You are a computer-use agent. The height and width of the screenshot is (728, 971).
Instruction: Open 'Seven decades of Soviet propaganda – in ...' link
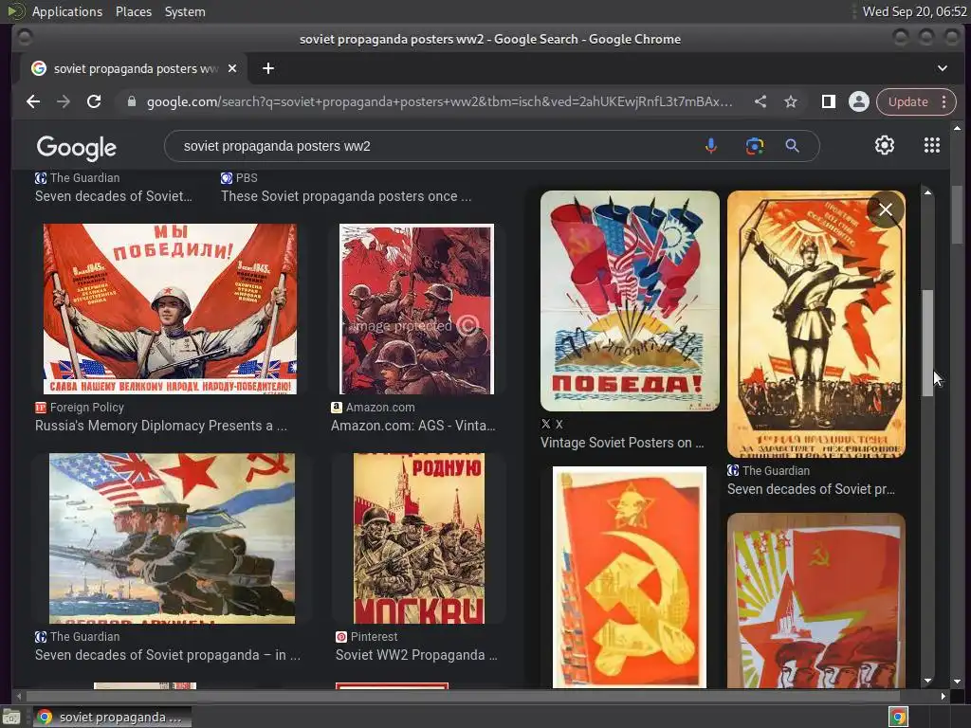click(168, 655)
